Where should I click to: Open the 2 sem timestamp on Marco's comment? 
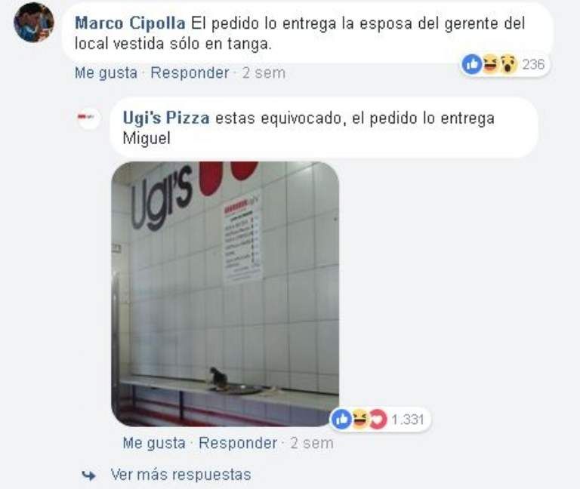coord(264,72)
